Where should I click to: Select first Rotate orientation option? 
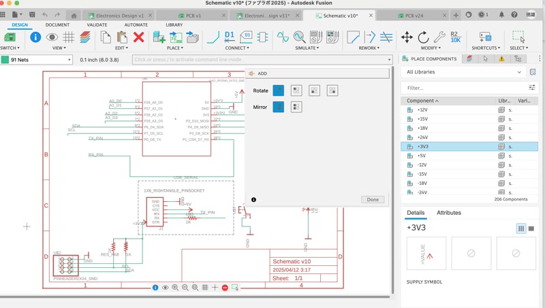click(279, 90)
